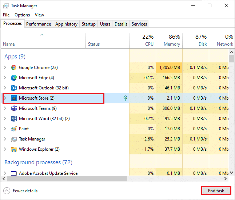235x200 pixels.
Task: Switch to the Details tab
Action: pyautogui.click(x=121, y=24)
